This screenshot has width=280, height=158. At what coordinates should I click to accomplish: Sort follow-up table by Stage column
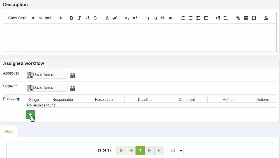34,99
